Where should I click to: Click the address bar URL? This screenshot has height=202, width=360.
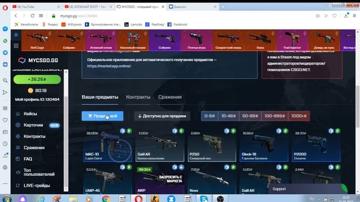click(79, 16)
